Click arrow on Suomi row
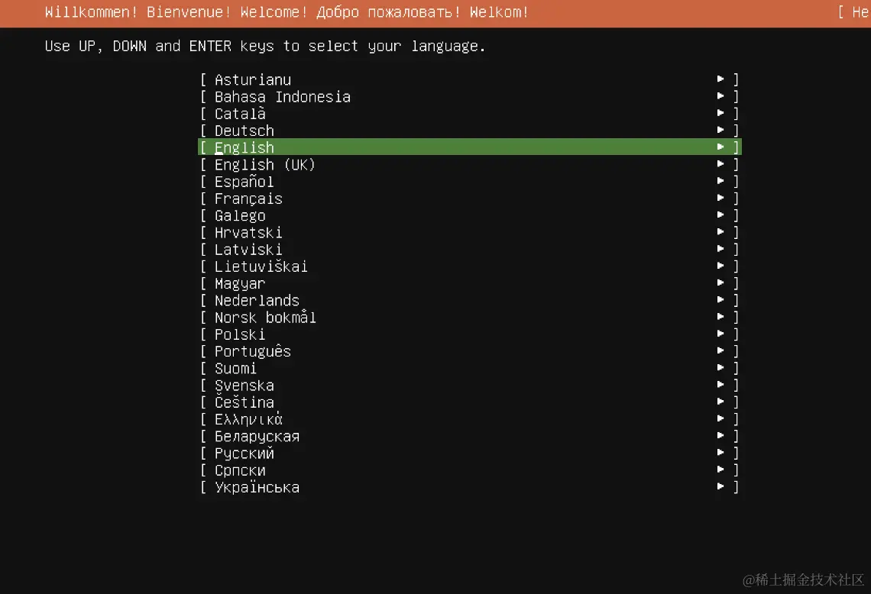The width and height of the screenshot is (871, 594). (720, 367)
